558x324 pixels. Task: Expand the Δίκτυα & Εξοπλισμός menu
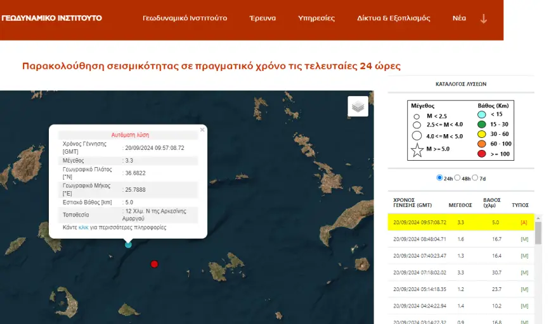[394, 18]
